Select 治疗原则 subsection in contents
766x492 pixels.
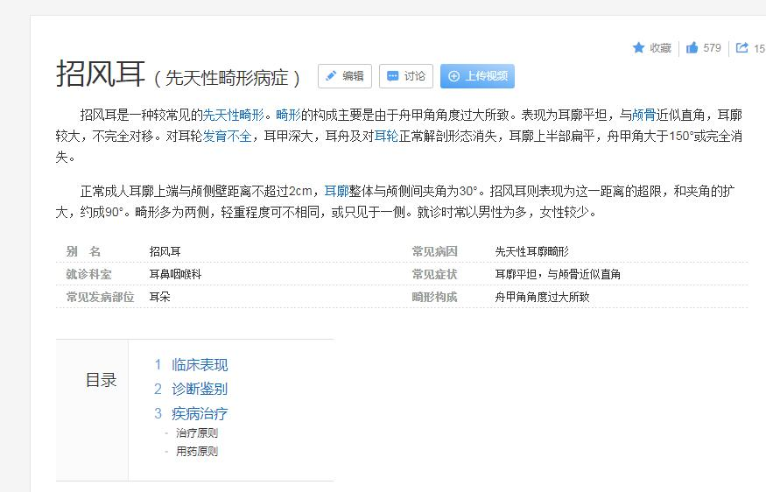(x=197, y=432)
